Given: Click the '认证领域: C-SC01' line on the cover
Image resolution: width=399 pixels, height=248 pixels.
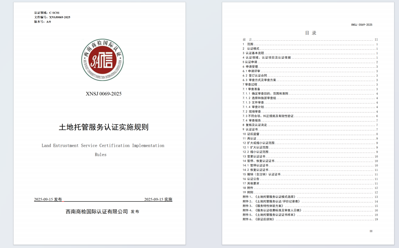Looking at the screenshot, I should pos(47,13).
